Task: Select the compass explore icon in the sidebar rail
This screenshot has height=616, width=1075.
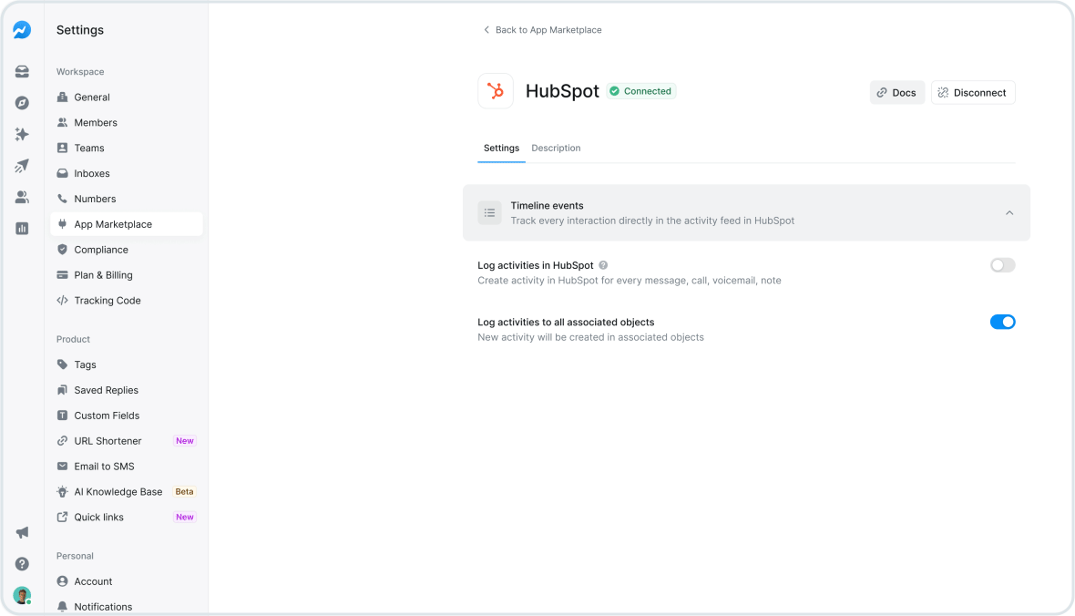Action: (22, 103)
